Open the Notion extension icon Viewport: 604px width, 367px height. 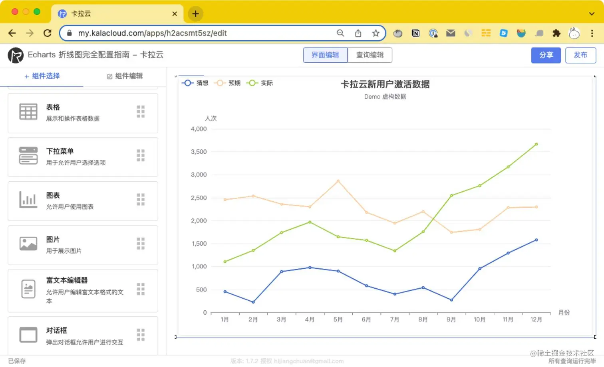click(415, 33)
